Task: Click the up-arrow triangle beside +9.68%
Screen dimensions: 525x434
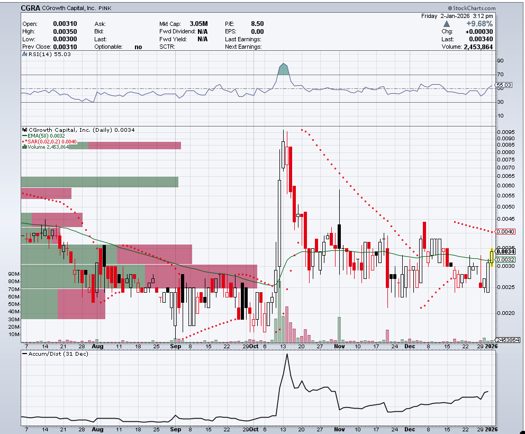Action: tap(446, 24)
